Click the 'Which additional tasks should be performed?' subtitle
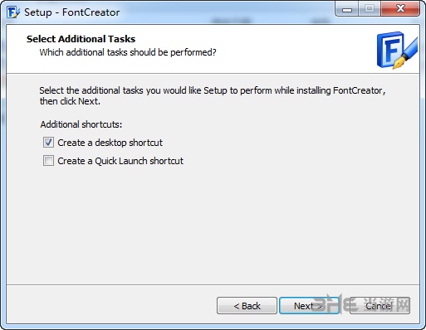 (x=128, y=52)
